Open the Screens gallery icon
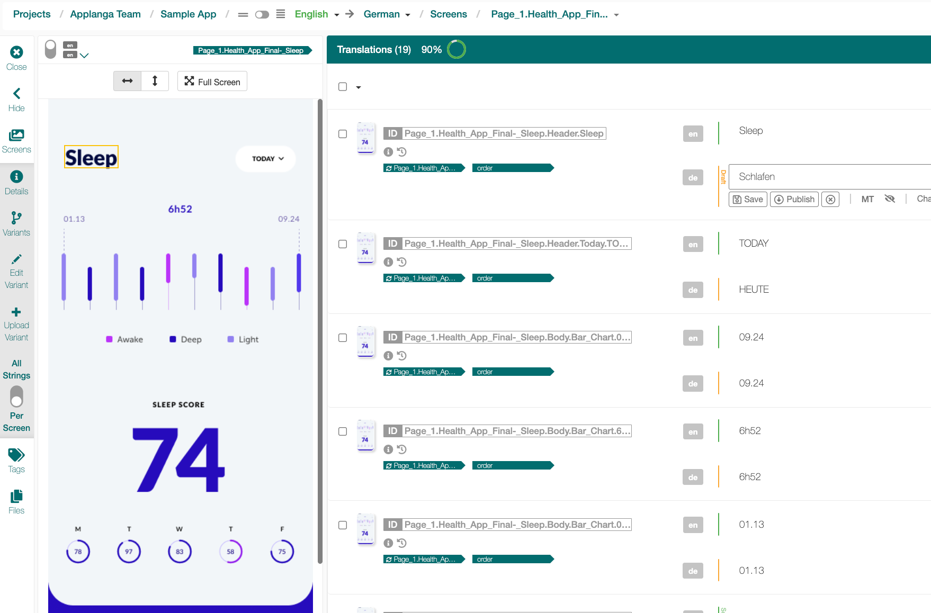The height and width of the screenshot is (613, 931). click(16, 135)
